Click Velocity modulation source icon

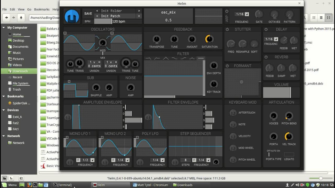pyautogui.click(x=233, y=136)
